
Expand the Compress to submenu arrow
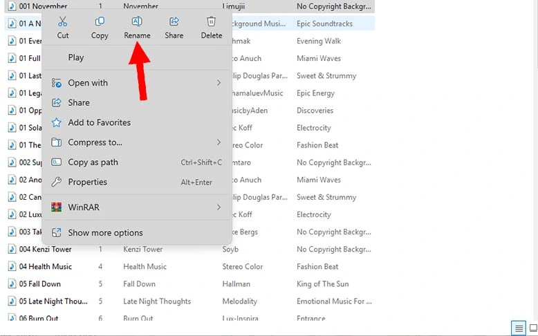pos(219,142)
